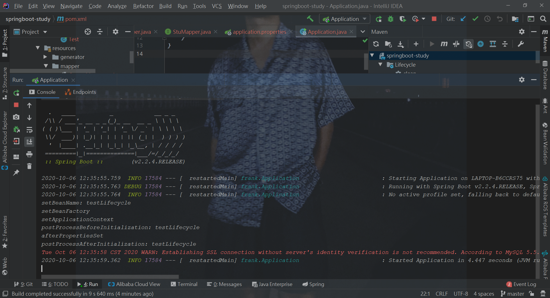Open the Spring tool window

[313, 284]
